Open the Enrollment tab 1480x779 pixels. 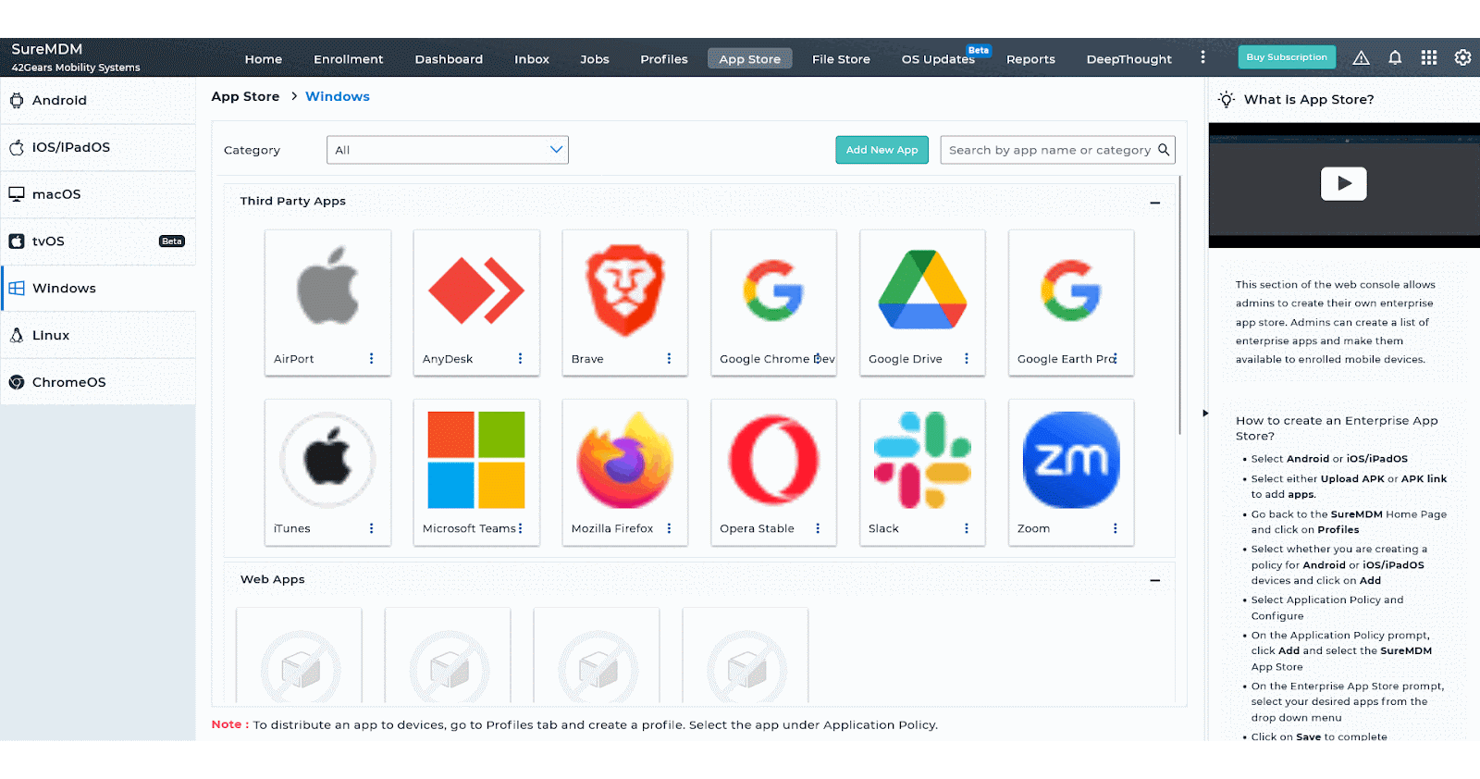pos(348,58)
